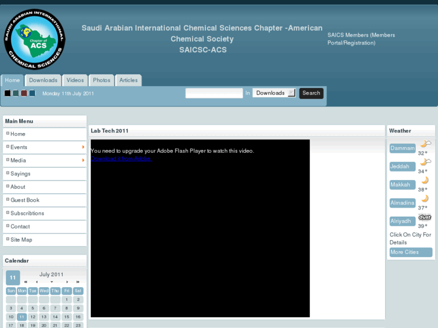Click the Sat weekday column header
The height and width of the screenshot is (328, 438).
coord(78,291)
